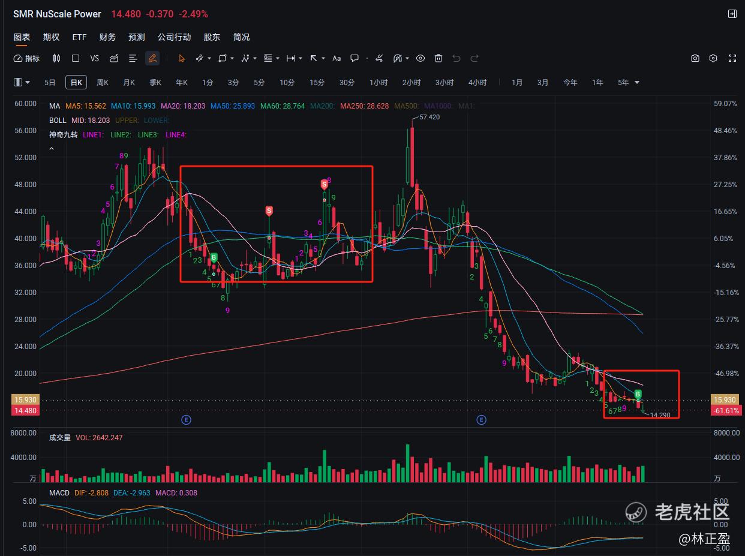Select the orange cursor pointer tool
Viewport: 745px width, 556px height.
point(182,58)
